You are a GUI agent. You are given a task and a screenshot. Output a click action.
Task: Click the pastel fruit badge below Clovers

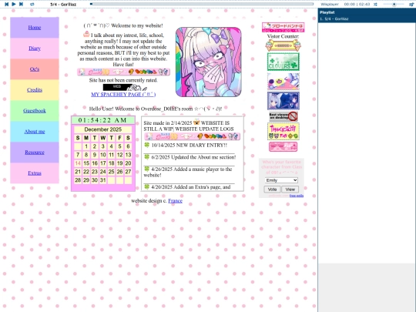(x=283, y=82)
